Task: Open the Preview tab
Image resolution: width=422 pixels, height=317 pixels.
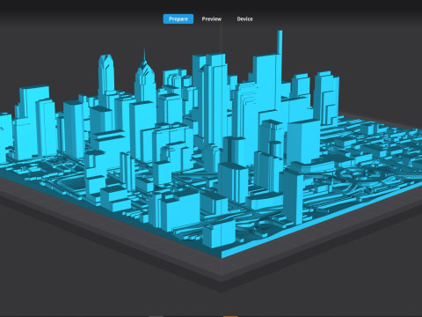Action: (212, 18)
